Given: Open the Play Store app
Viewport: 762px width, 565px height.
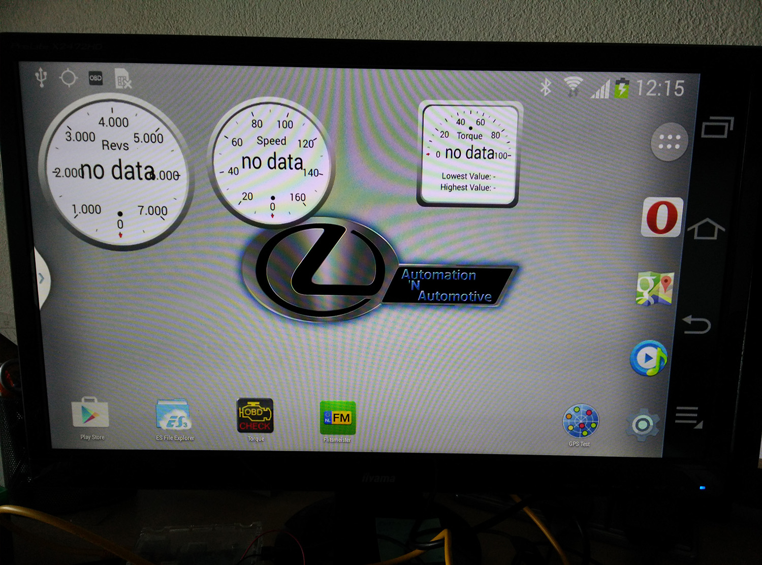Looking at the screenshot, I should (91, 414).
